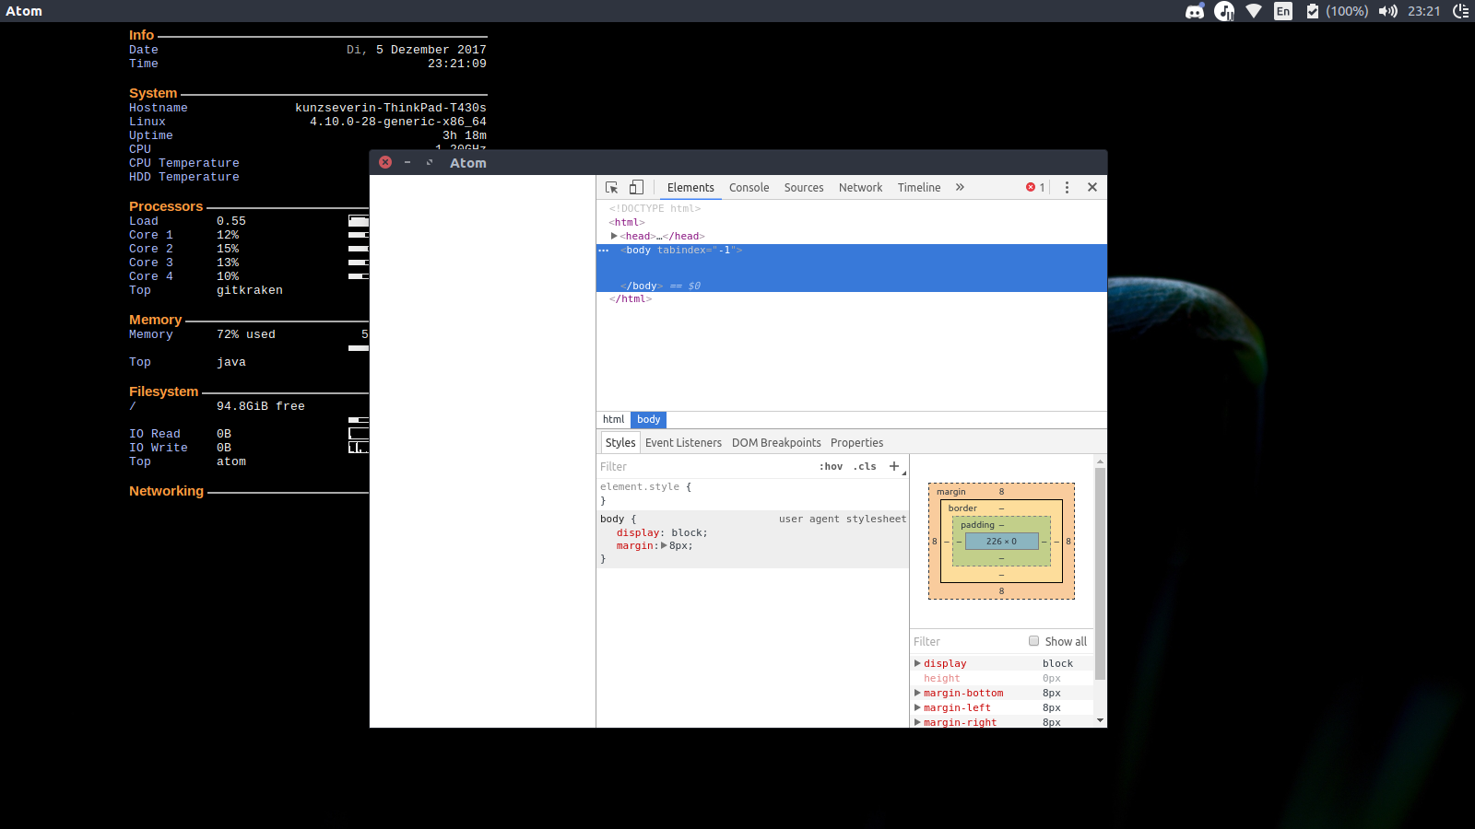Switch to the Timeline tab
The height and width of the screenshot is (829, 1475).
tap(919, 187)
